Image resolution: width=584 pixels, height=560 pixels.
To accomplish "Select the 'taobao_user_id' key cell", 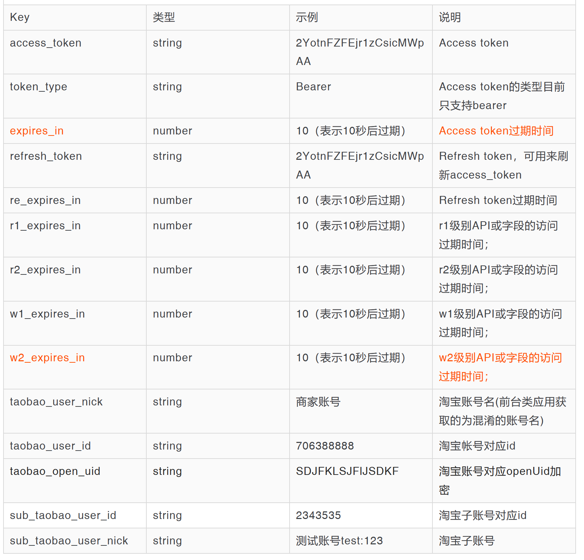I will point(75,446).
